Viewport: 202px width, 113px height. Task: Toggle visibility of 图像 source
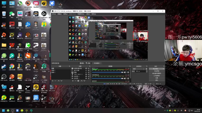86,72
